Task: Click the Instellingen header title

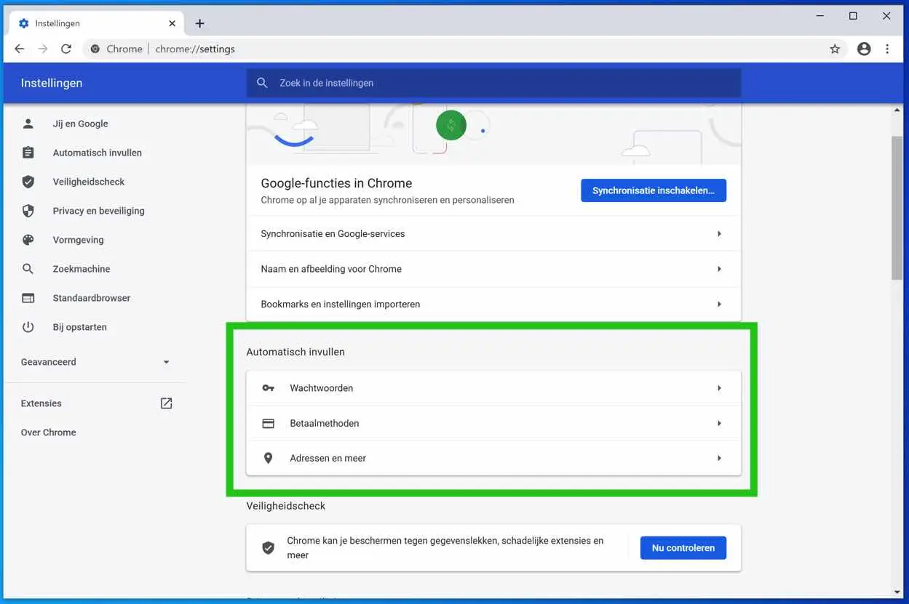Action: tap(52, 83)
